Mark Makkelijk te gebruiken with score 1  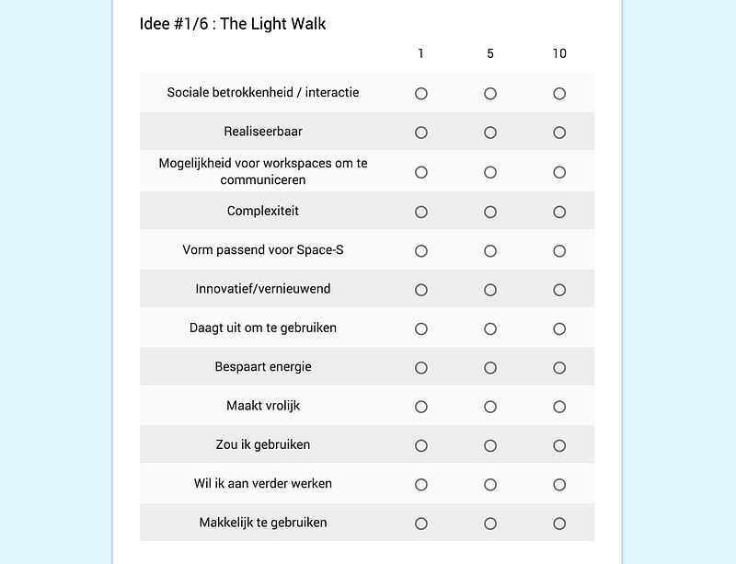pos(421,524)
